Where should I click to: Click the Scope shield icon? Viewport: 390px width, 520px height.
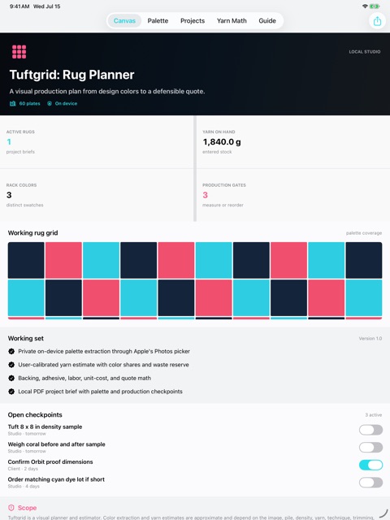[x=11, y=508]
